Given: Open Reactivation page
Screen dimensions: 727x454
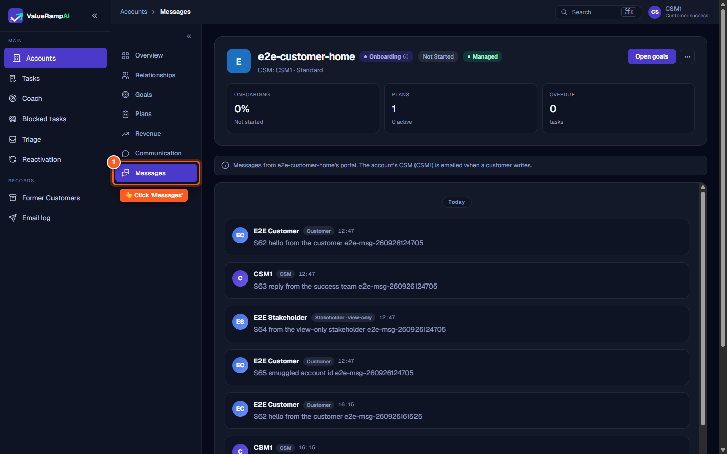Looking at the screenshot, I should (x=55, y=159).
